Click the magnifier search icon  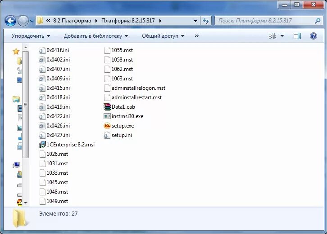coord(318,21)
